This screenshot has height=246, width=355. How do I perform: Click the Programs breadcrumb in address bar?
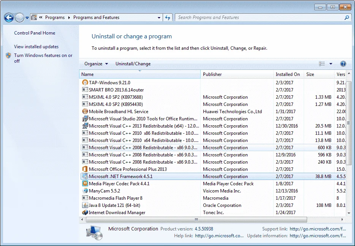pyautogui.click(x=55, y=17)
